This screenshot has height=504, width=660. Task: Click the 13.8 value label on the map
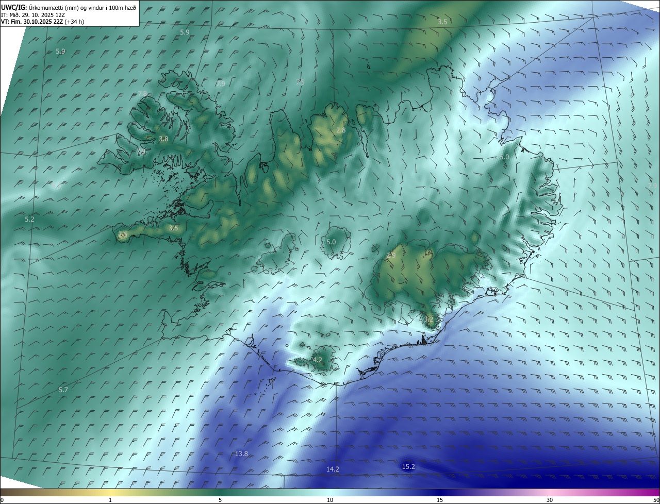click(241, 454)
